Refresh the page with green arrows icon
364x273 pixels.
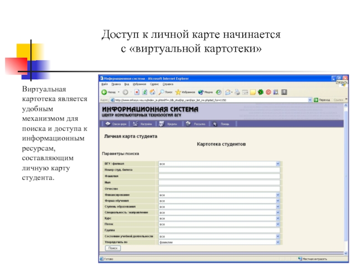(145, 92)
